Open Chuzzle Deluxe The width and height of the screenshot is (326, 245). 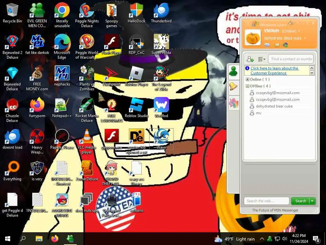[x=12, y=110]
